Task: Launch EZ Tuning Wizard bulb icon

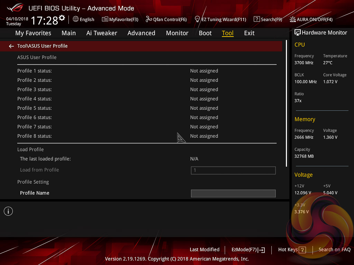Action: pyautogui.click(x=197, y=19)
